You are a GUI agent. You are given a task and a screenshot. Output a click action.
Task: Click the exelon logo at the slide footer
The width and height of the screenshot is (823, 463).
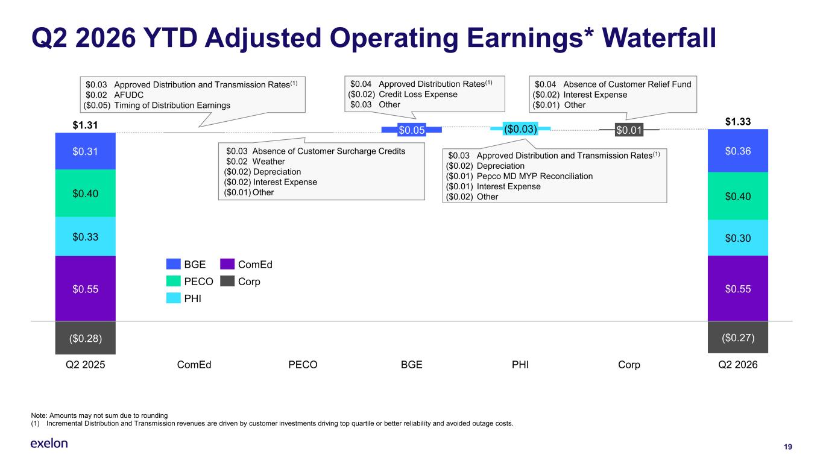(49, 444)
